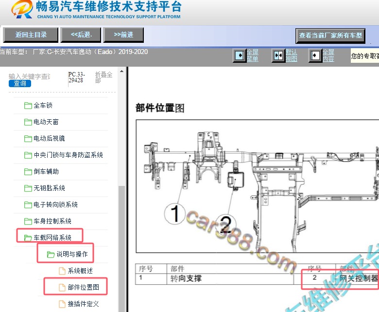Screen dimensions: 379x312
Task: Click the 默认视图 layout icon
Action: [x=278, y=55]
